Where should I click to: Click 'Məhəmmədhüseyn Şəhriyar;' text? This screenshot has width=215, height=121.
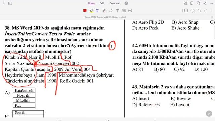point(86,75)
